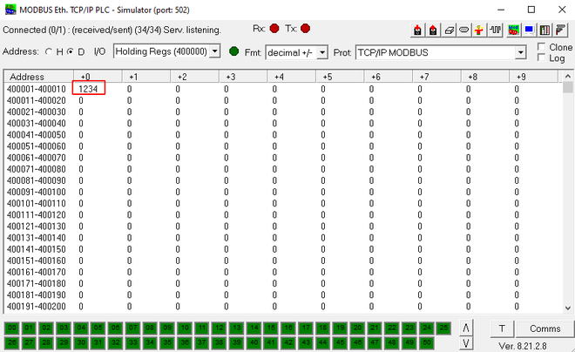Select row 400051-400060
Screen dimensions: 575x352
click(x=283, y=146)
